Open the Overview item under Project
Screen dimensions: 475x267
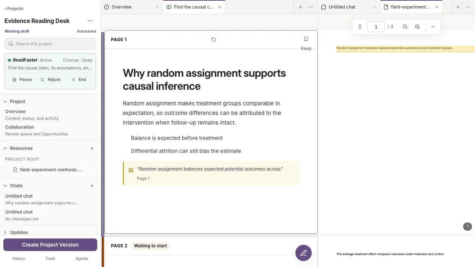[50, 115]
